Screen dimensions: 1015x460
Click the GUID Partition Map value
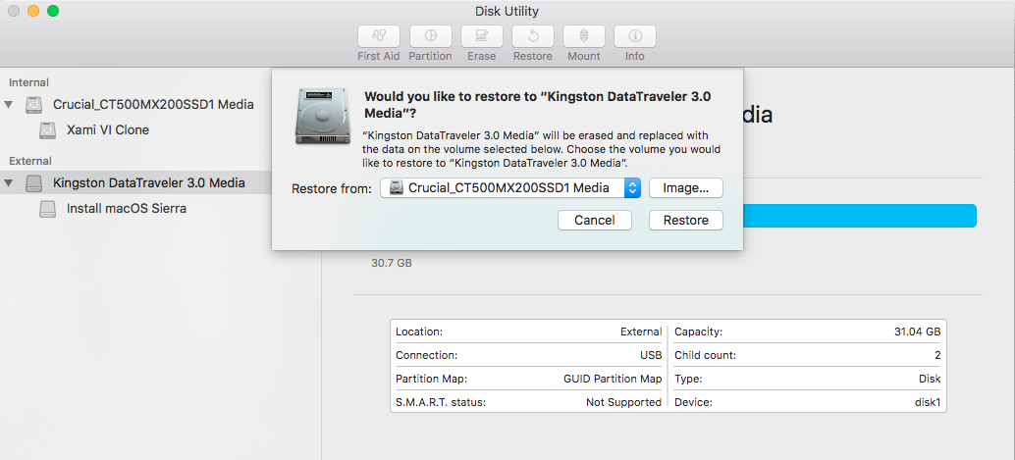613,380
